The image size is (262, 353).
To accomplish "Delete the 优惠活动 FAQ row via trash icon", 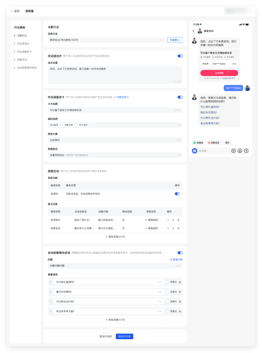I will [x=179, y=228].
